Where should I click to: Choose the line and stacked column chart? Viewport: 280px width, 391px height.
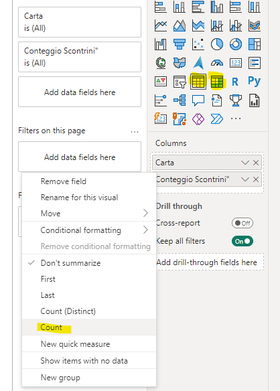pos(217,25)
